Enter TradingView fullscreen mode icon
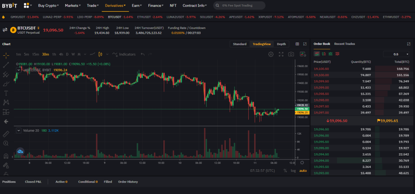 (x=281, y=54)
